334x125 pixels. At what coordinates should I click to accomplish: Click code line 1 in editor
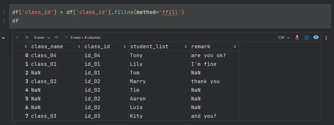(99, 12)
